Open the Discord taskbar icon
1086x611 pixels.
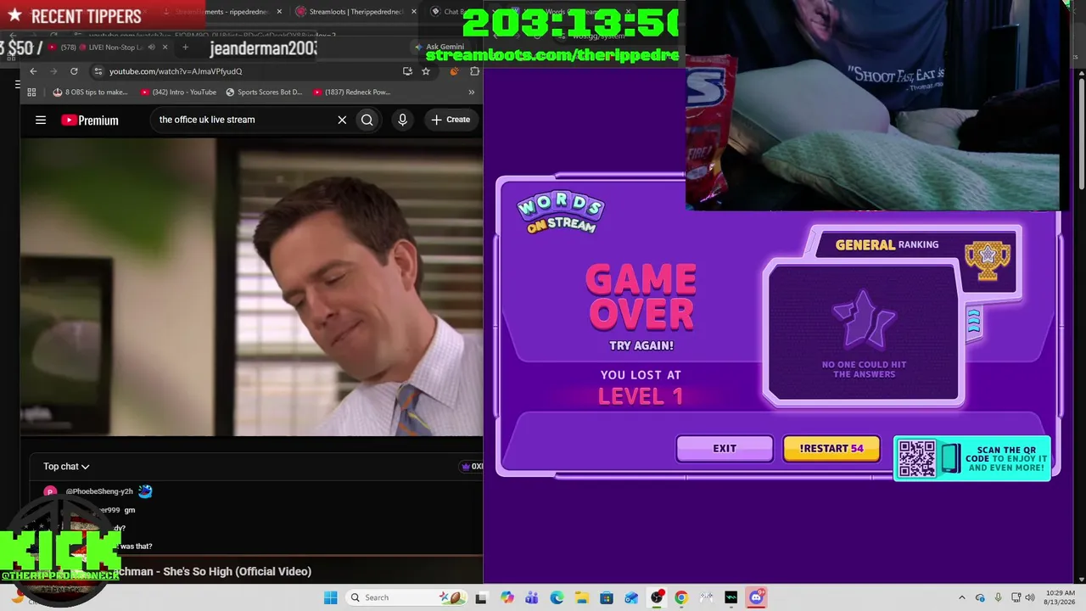coord(756,597)
